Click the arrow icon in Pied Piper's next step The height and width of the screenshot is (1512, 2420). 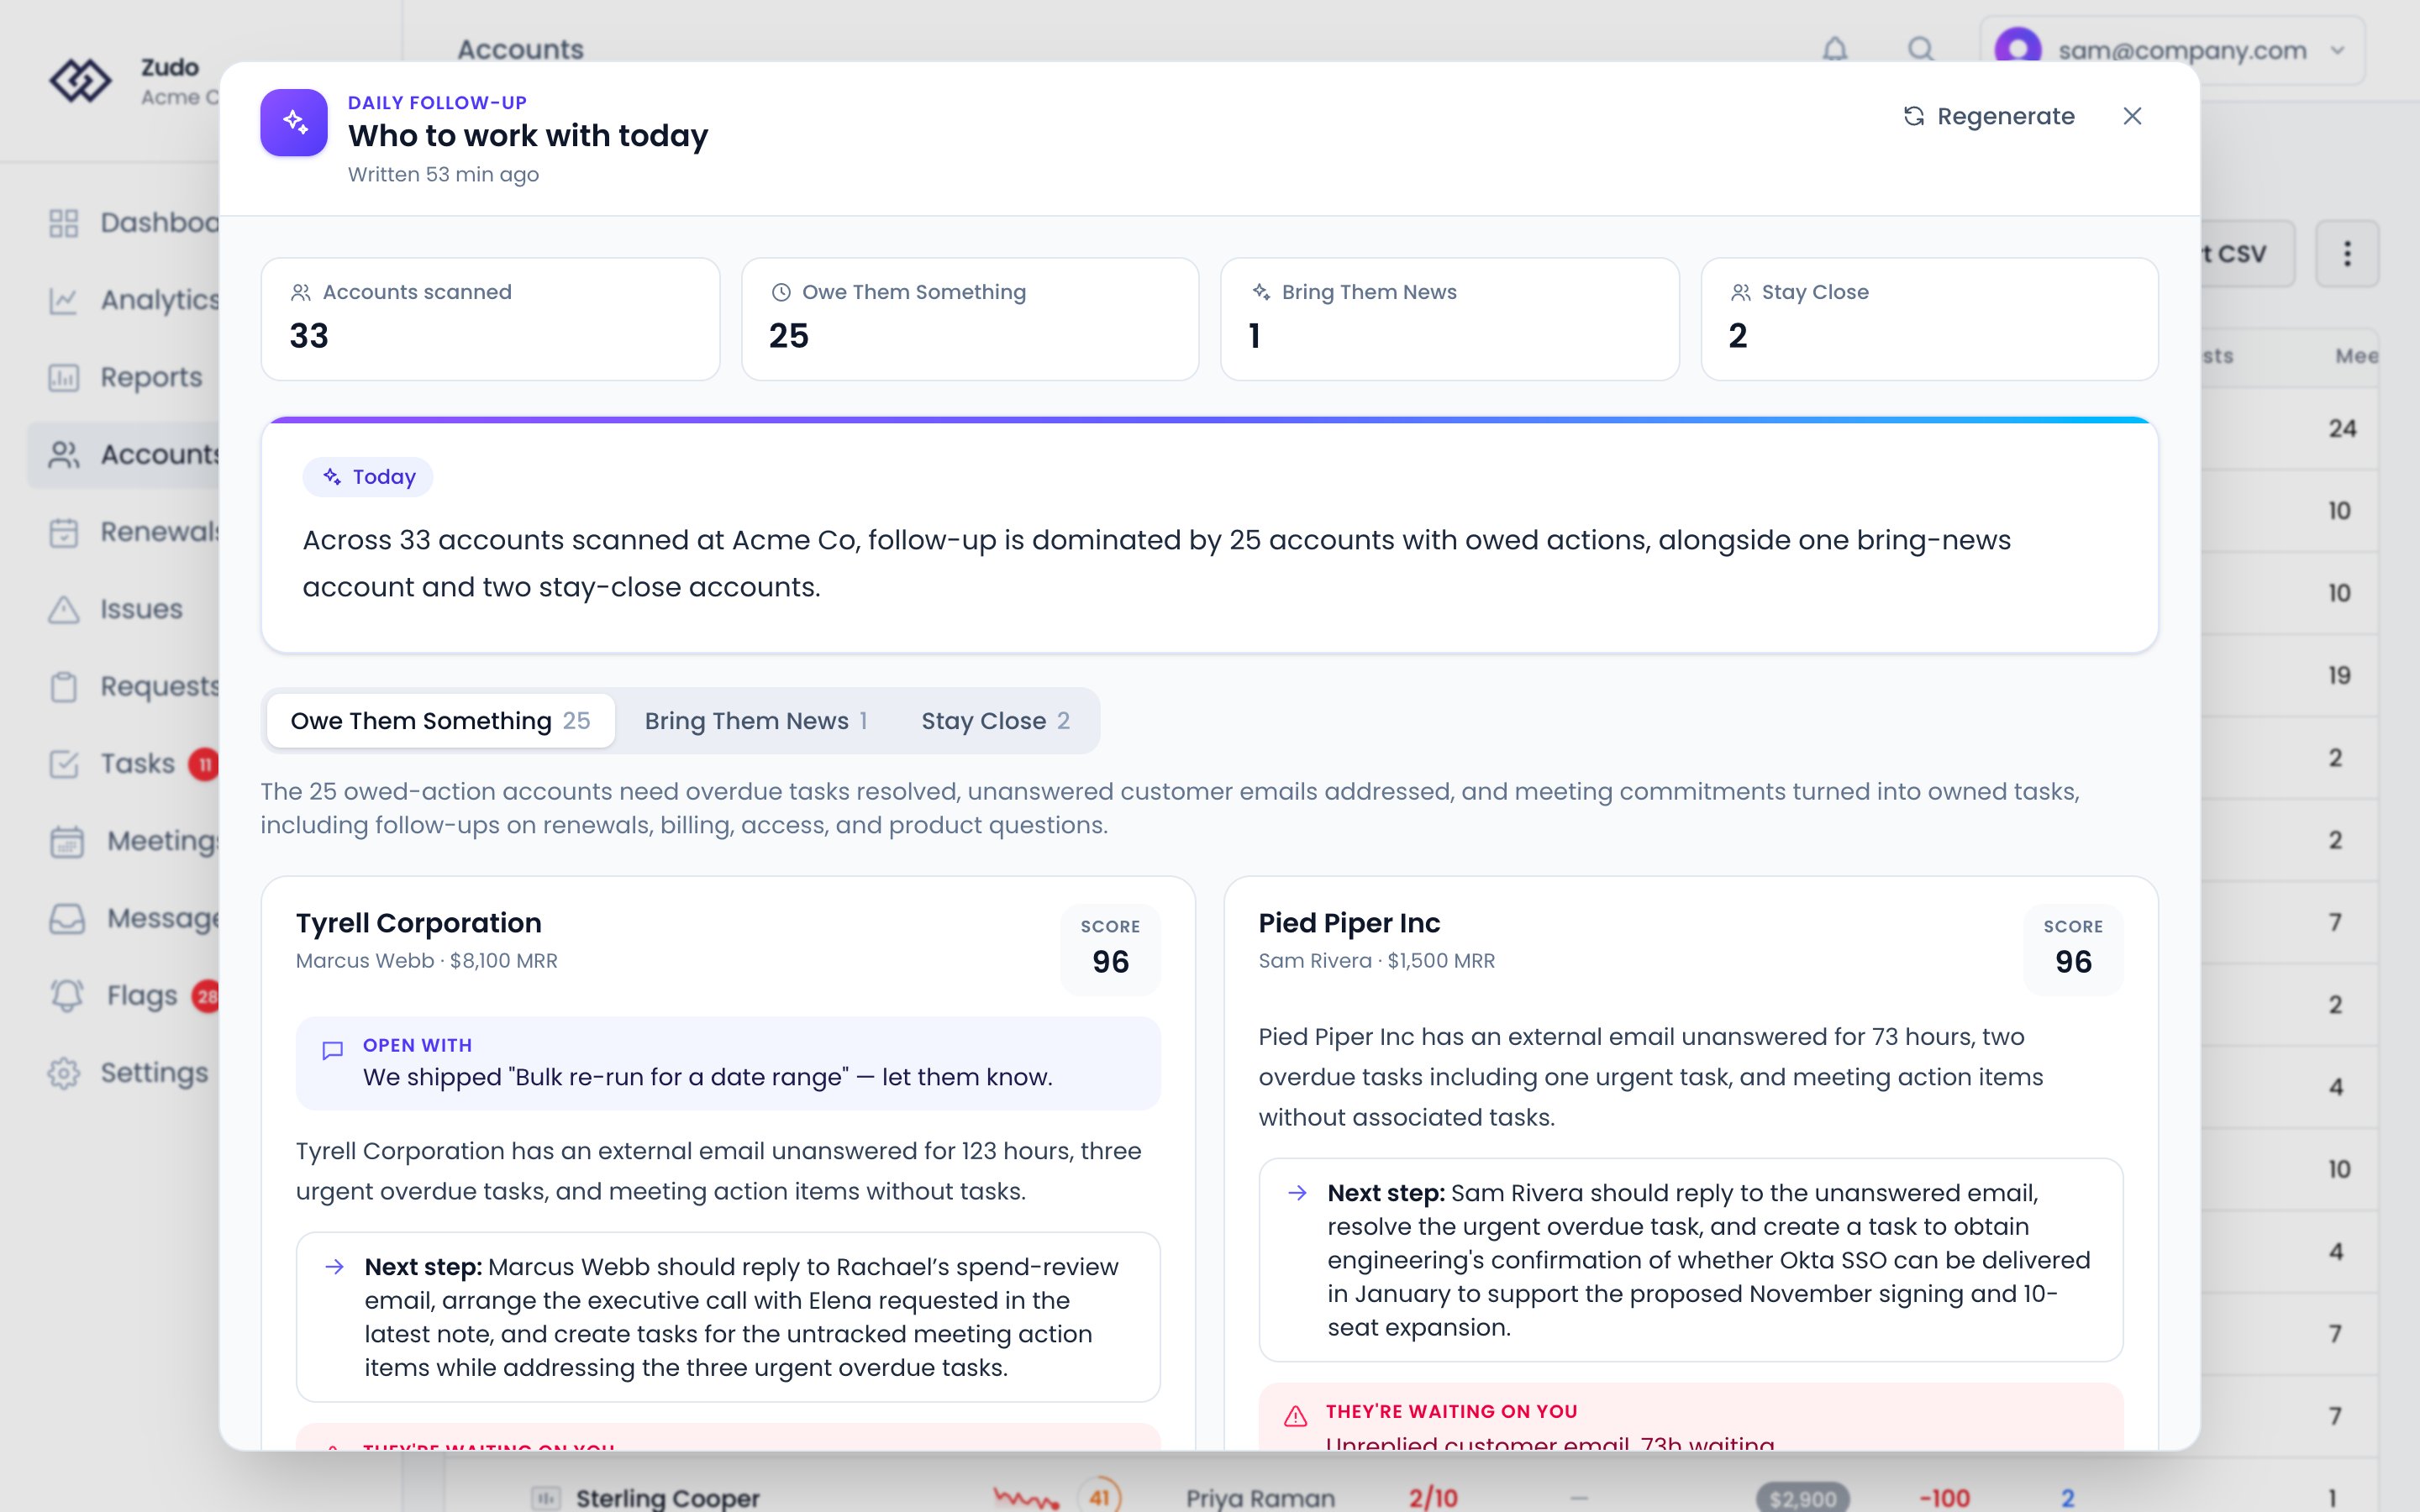click(x=1297, y=1193)
